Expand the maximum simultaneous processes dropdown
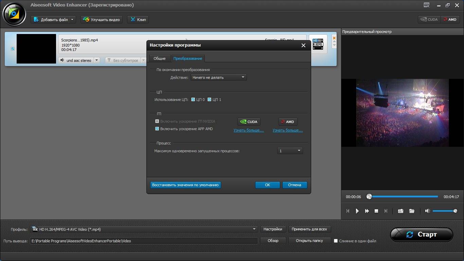 (290, 151)
